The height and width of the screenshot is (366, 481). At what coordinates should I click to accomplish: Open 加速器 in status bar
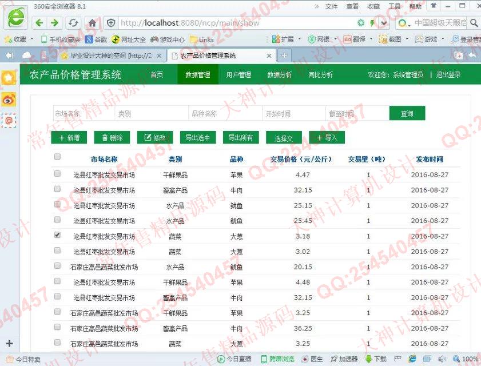(x=344, y=359)
